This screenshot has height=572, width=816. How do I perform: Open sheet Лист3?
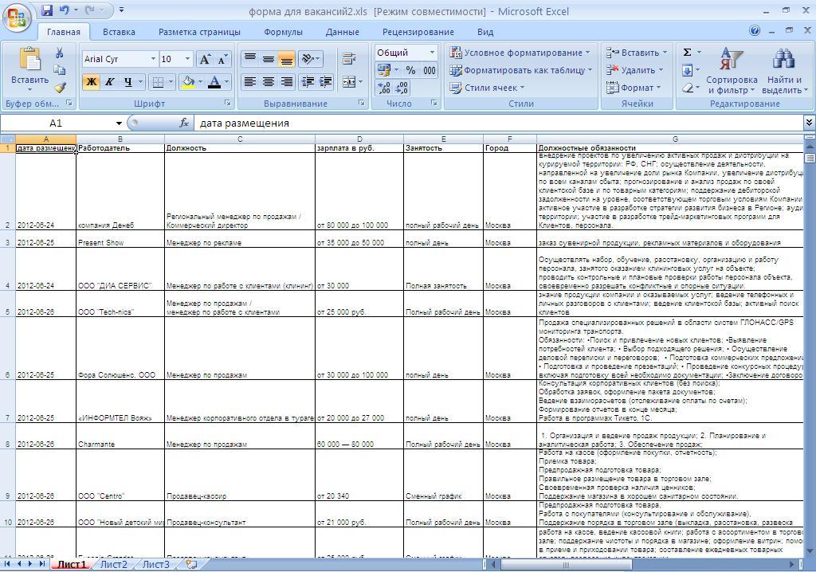point(155,564)
